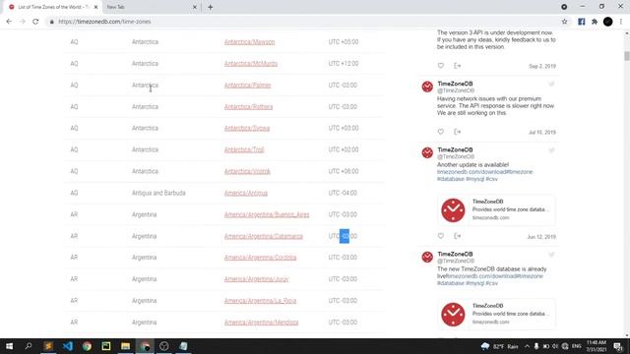Viewport: 630px width, 354px height.
Task: Open Windows taskbar search
Action: 29,346
